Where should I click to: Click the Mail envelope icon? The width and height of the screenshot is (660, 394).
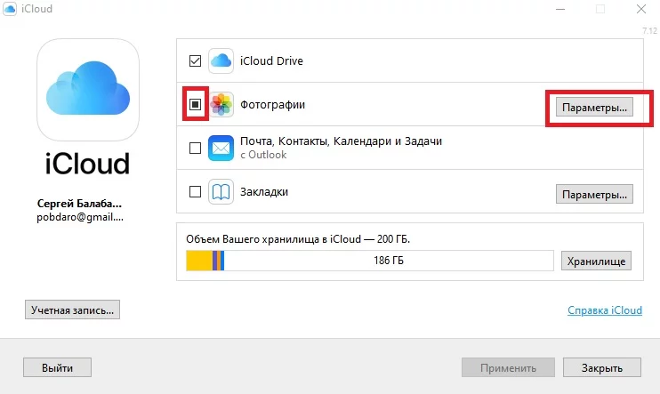click(x=221, y=148)
